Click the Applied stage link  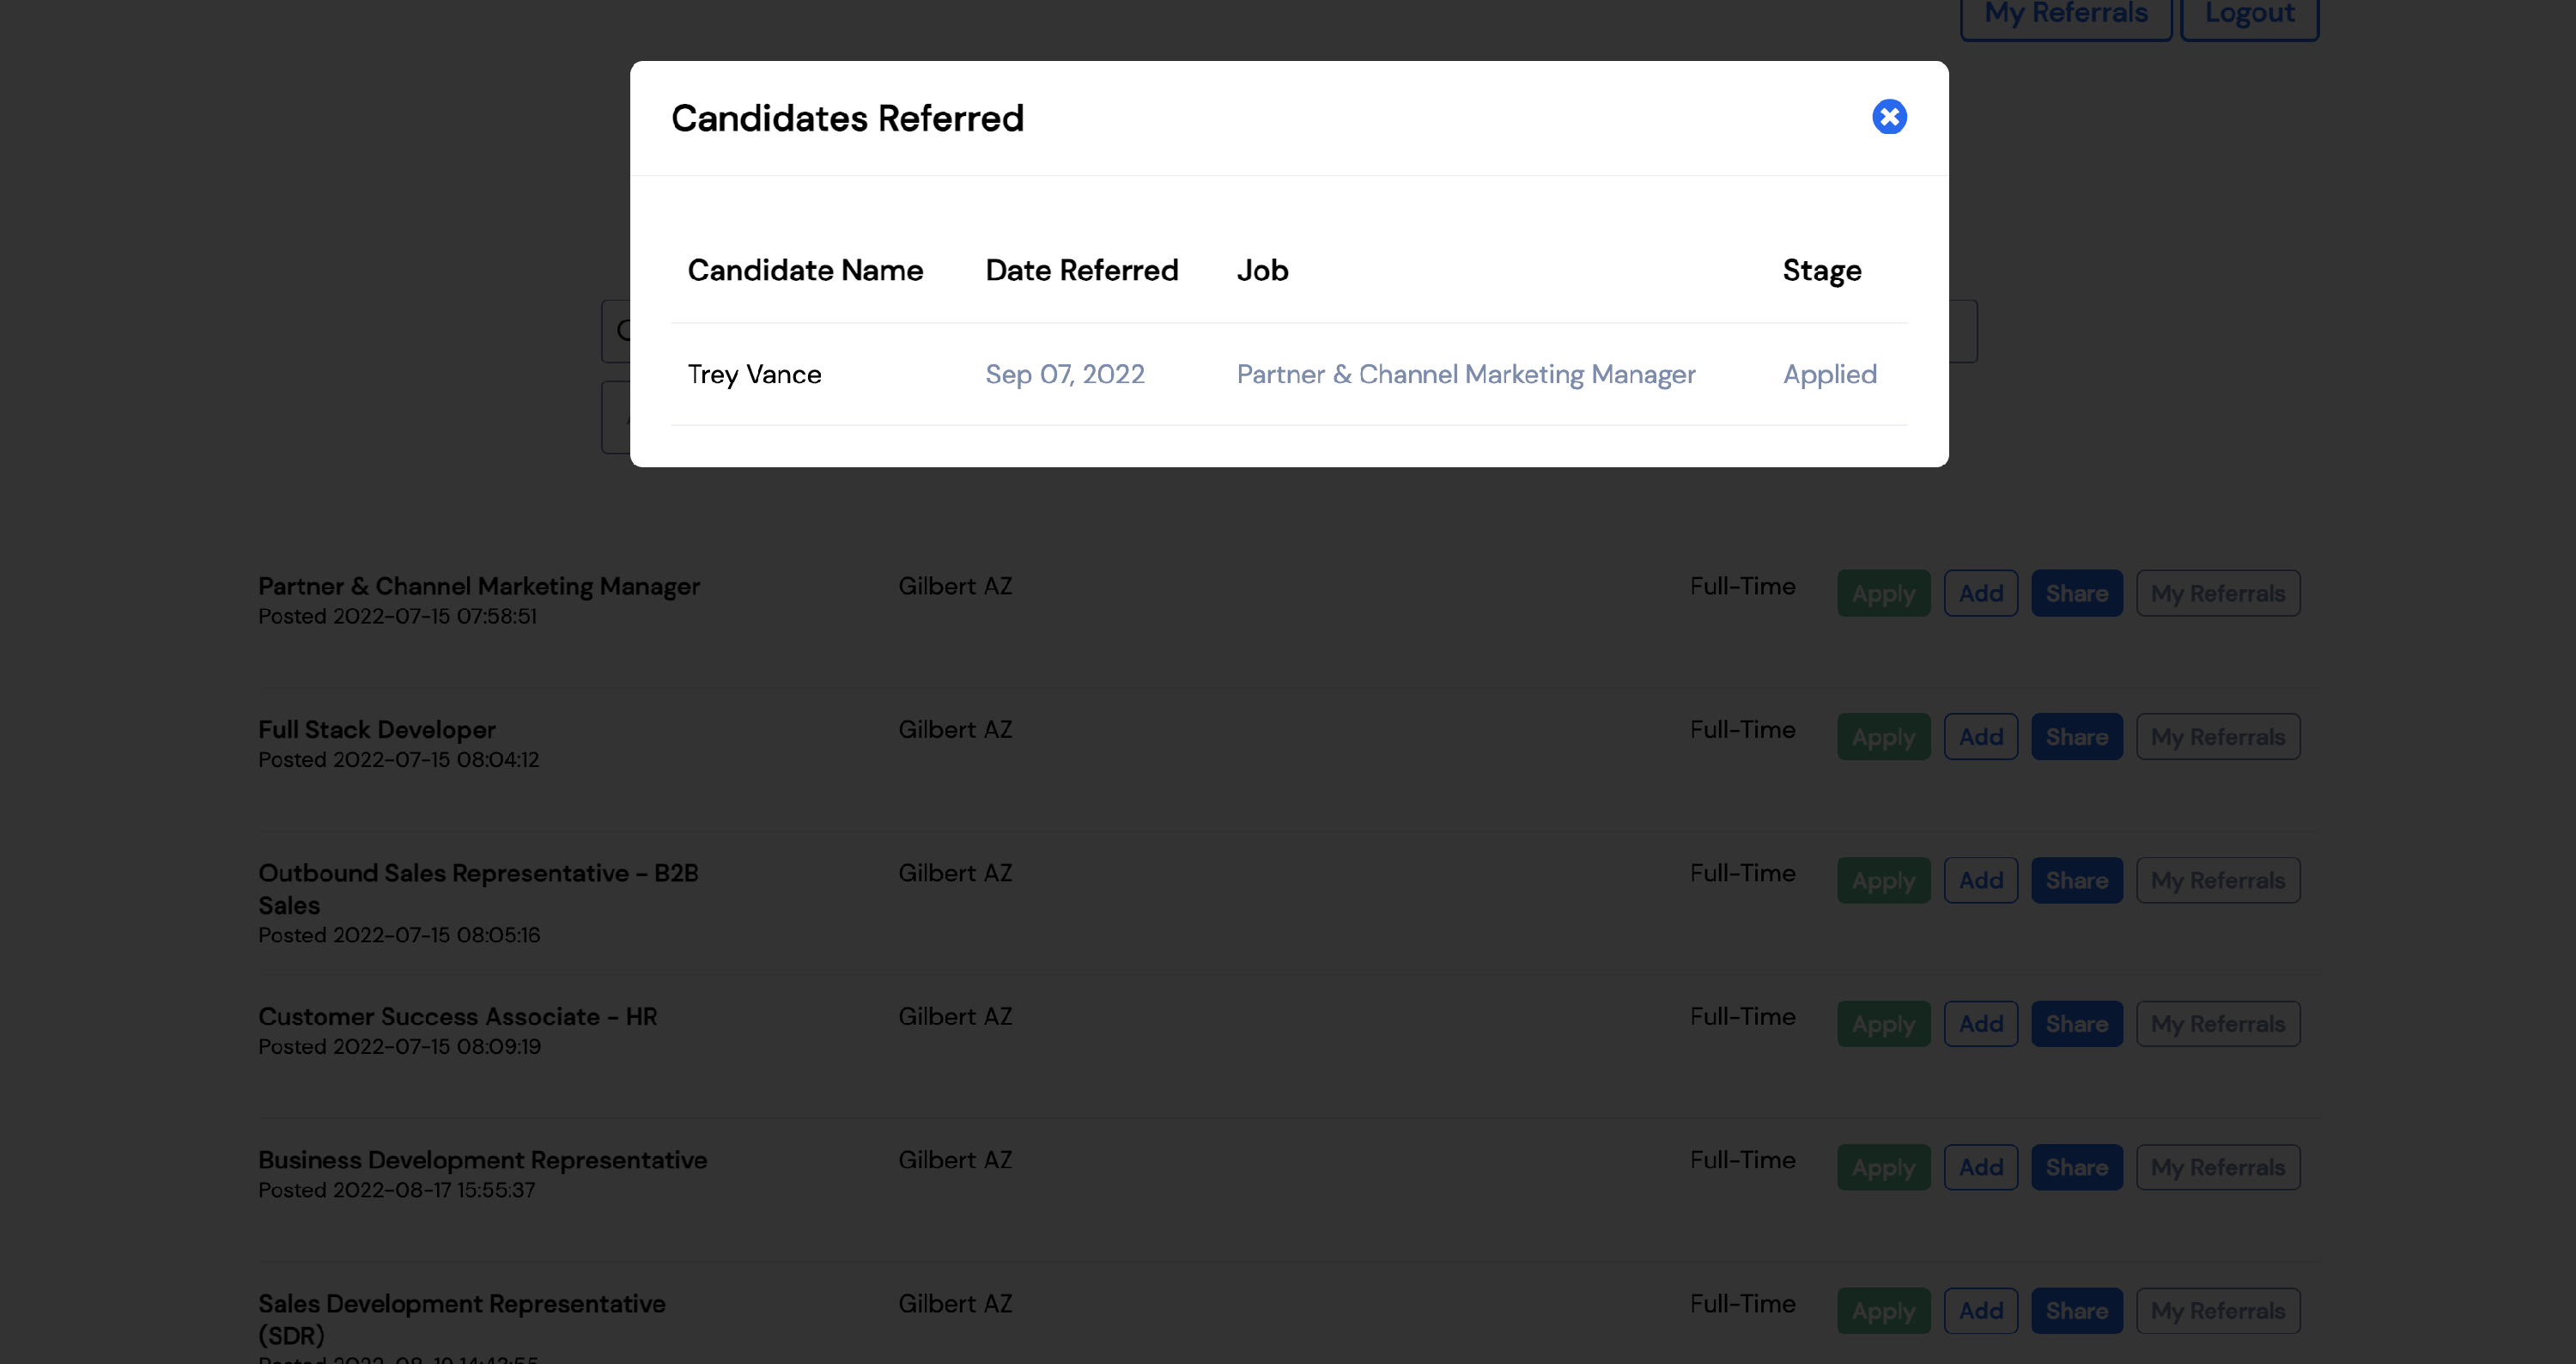(x=1829, y=374)
